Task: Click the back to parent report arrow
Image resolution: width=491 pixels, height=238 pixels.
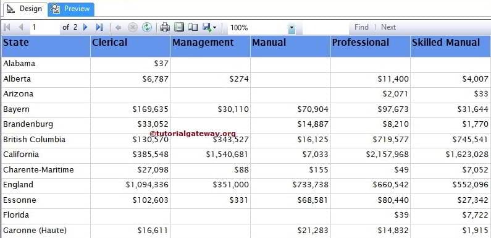Action: pos(119,28)
